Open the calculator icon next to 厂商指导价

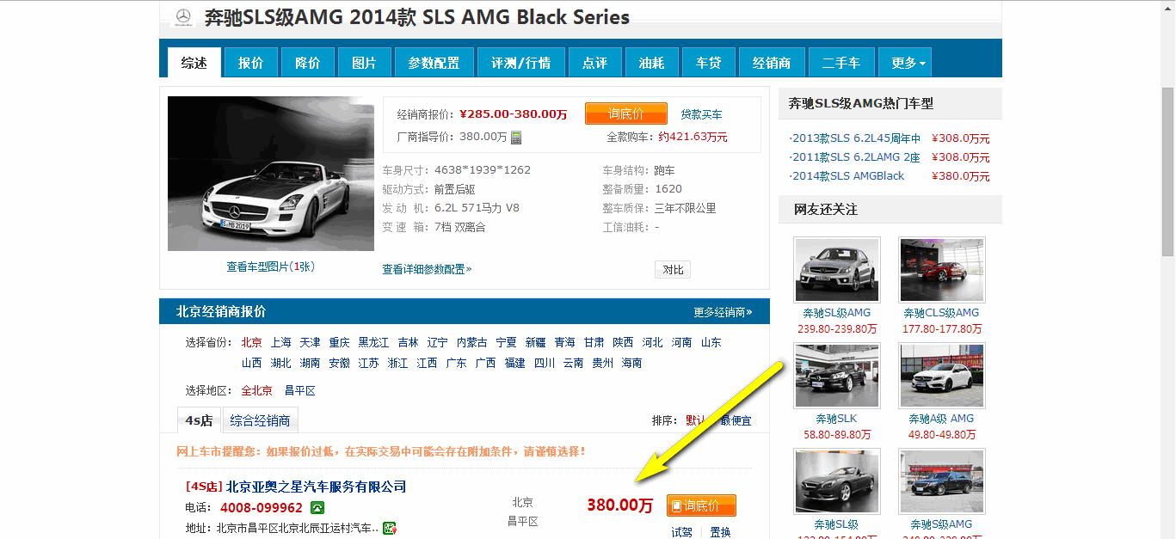tap(516, 137)
